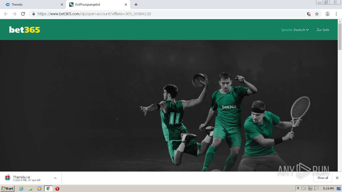Bookmark this page with the star icon
The height and width of the screenshot is (192, 342).
pos(317,14)
